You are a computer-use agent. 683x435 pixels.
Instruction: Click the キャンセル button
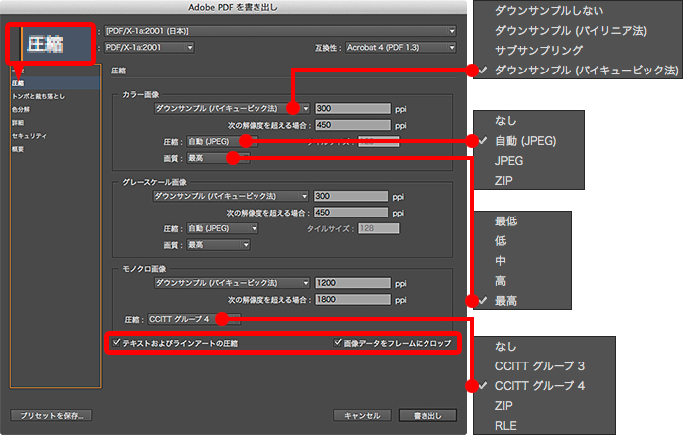[362, 416]
